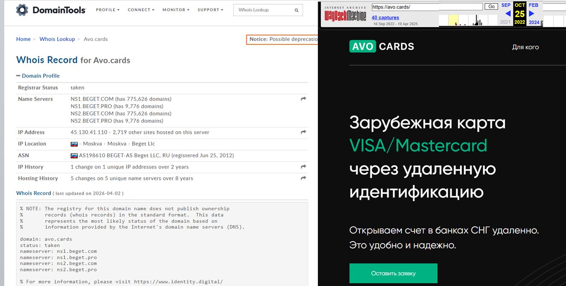Select FEB month in Wayback toolbar
The image size is (566, 286).
click(x=533, y=5)
